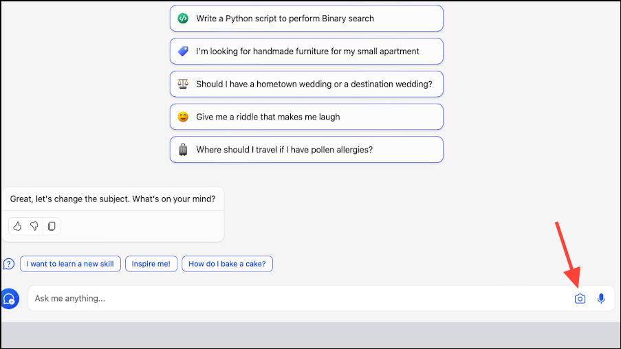The width and height of the screenshot is (621, 349).
Task: Select 'How do I bake a cake?'
Action: (x=228, y=264)
